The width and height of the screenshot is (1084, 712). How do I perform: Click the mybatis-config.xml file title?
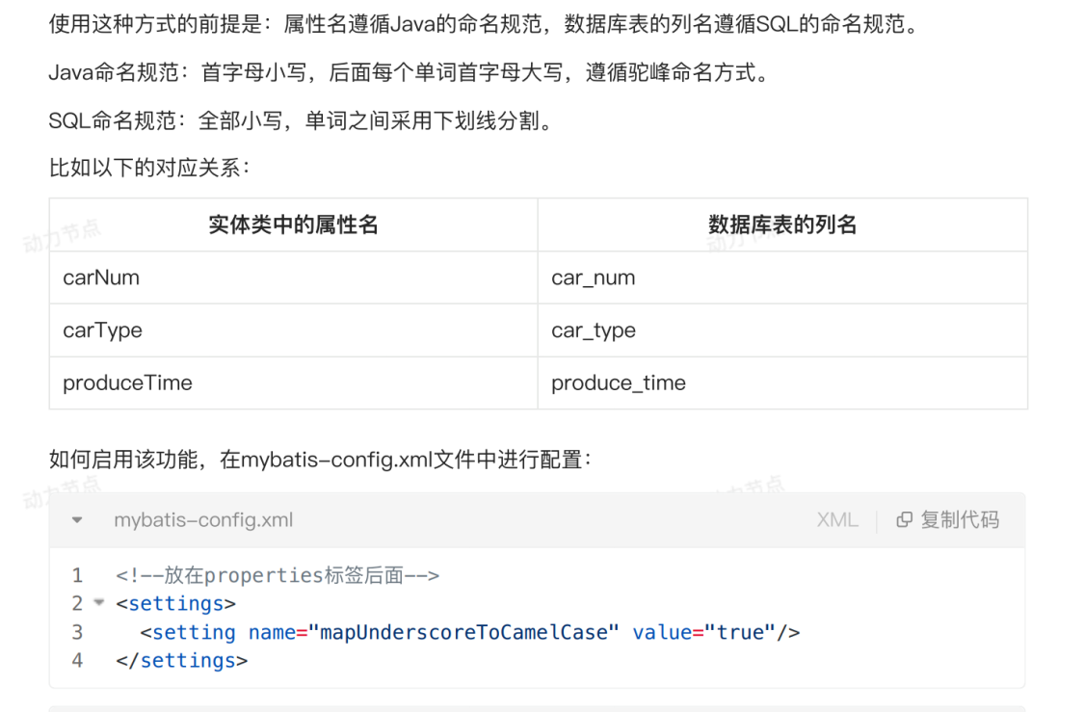[x=203, y=520]
